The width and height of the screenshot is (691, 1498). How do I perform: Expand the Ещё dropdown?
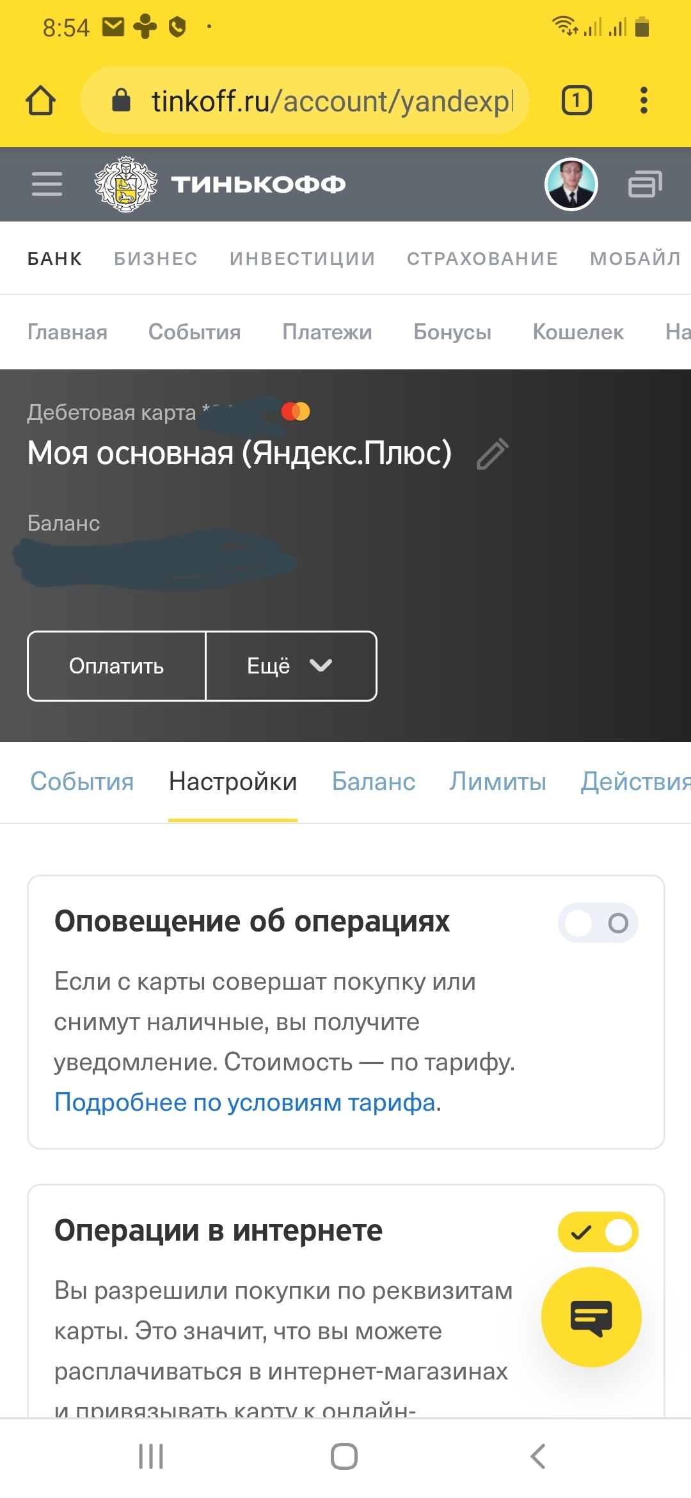[x=291, y=666]
